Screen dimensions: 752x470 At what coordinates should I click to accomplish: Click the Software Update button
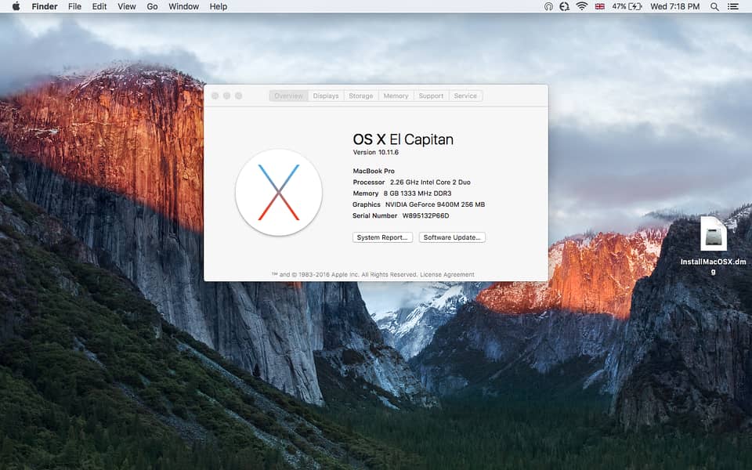point(452,237)
